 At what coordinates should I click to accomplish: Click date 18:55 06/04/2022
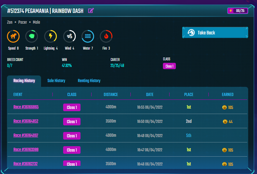click(150, 107)
